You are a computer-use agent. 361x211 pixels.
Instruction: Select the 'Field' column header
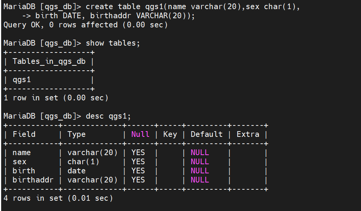pos(24,135)
